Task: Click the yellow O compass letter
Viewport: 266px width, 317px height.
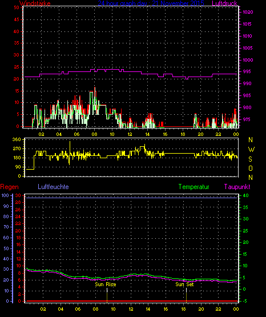Action: pyautogui.click(x=251, y=168)
